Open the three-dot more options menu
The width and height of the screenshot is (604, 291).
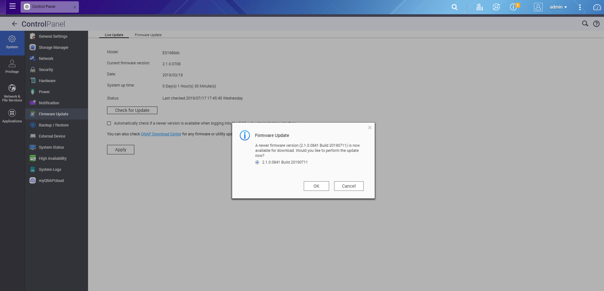coord(580,7)
